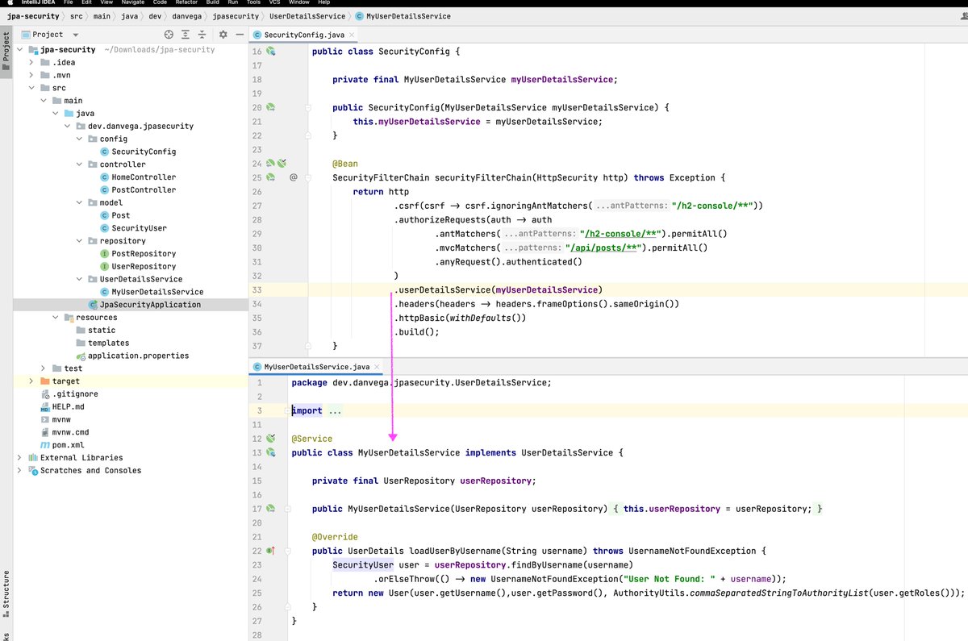Close the MyUserDetailsService.java tab
This screenshot has height=641, width=968.
pyautogui.click(x=376, y=366)
